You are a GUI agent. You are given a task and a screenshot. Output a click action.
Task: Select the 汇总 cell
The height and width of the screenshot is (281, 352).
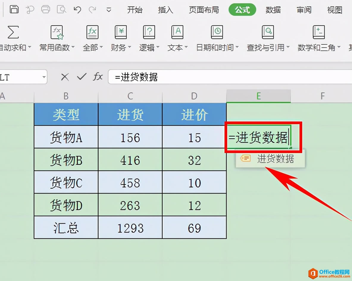(x=66, y=228)
